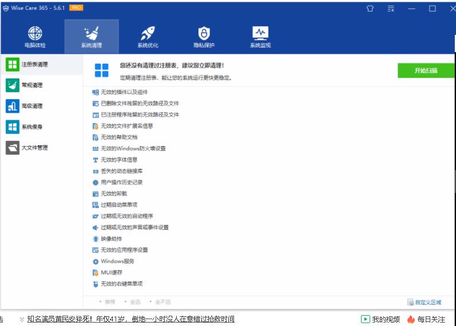Open the 系统优化 rocket tab
The width and height of the screenshot is (456, 326).
click(x=148, y=37)
